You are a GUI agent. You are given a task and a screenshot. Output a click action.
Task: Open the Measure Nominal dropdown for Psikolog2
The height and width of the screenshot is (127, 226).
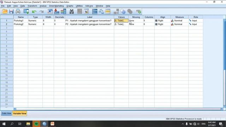[179, 24]
